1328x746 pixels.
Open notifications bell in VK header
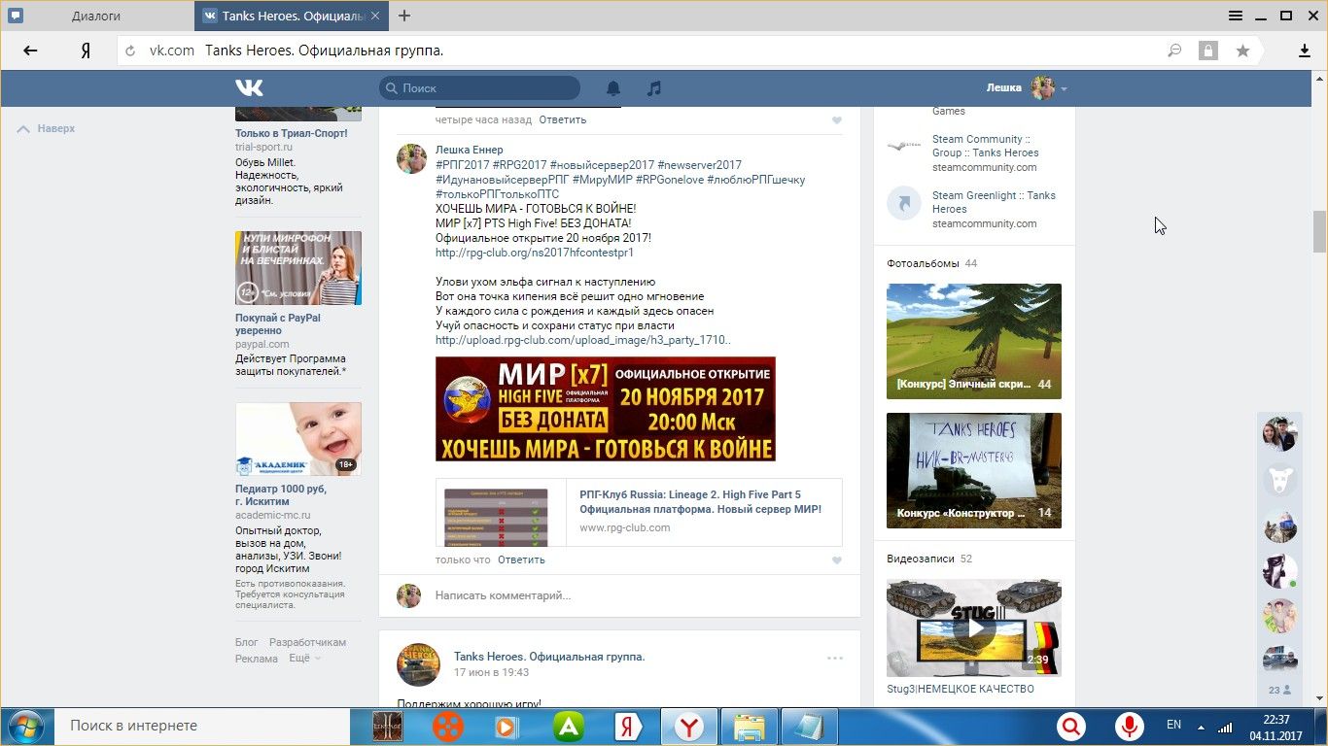coord(613,88)
